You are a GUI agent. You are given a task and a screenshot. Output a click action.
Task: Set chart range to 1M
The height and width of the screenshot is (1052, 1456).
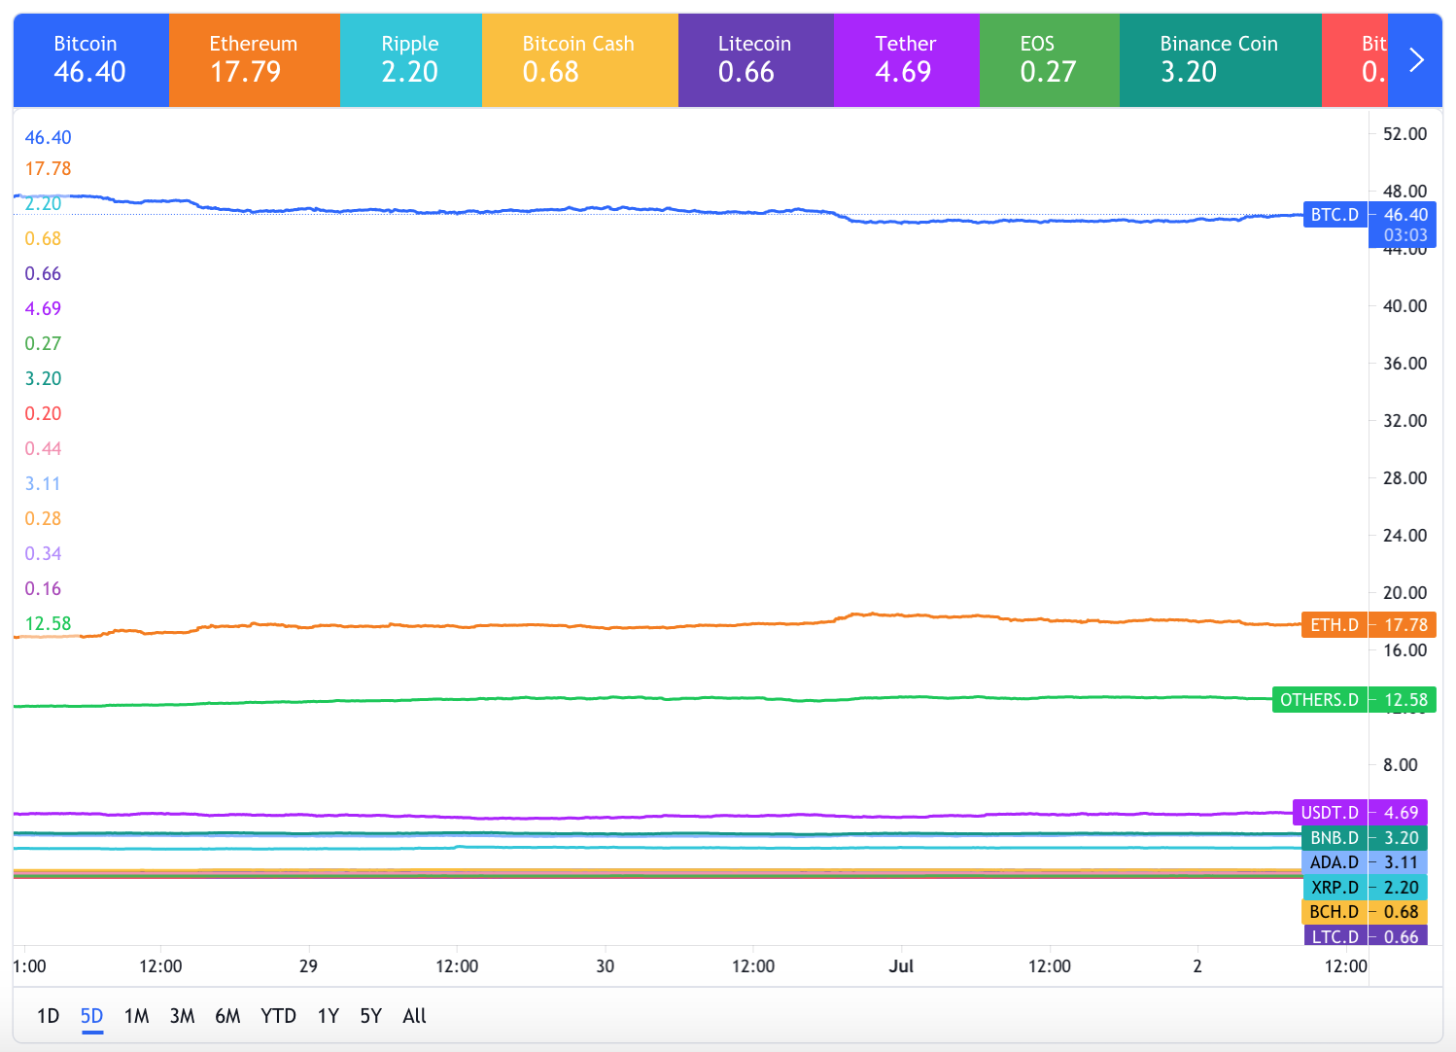(x=136, y=1016)
